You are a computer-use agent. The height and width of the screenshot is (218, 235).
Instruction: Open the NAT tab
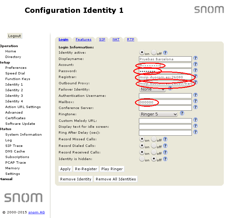[116, 40]
